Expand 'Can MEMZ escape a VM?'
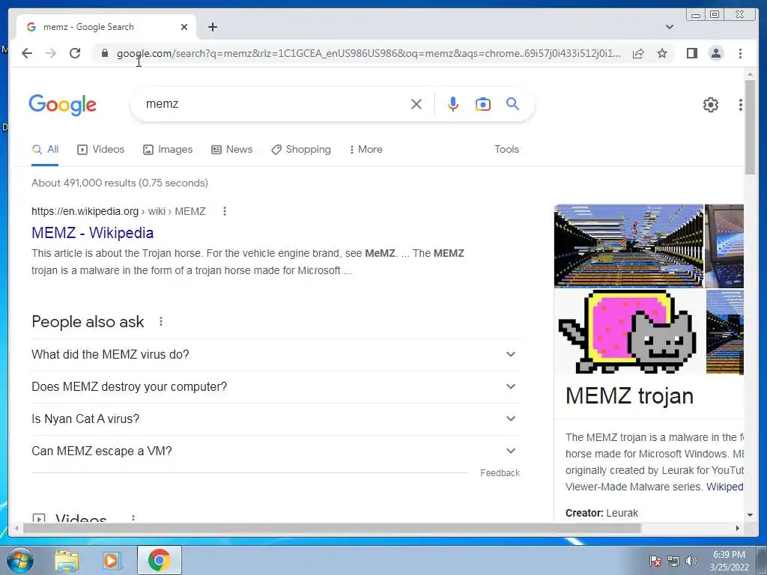767x575 pixels. point(275,451)
